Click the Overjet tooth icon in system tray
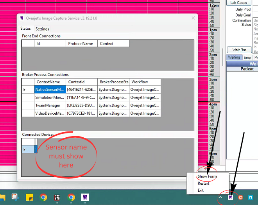Viewport: 258px width, 205px height. [230, 197]
